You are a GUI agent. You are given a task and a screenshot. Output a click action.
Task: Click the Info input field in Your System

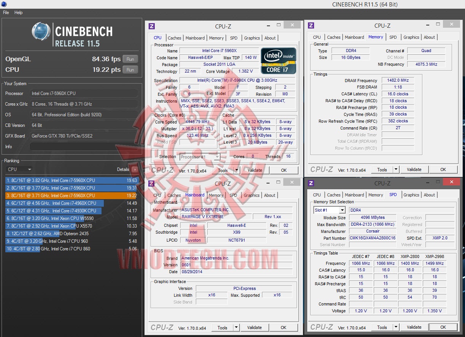(84, 147)
